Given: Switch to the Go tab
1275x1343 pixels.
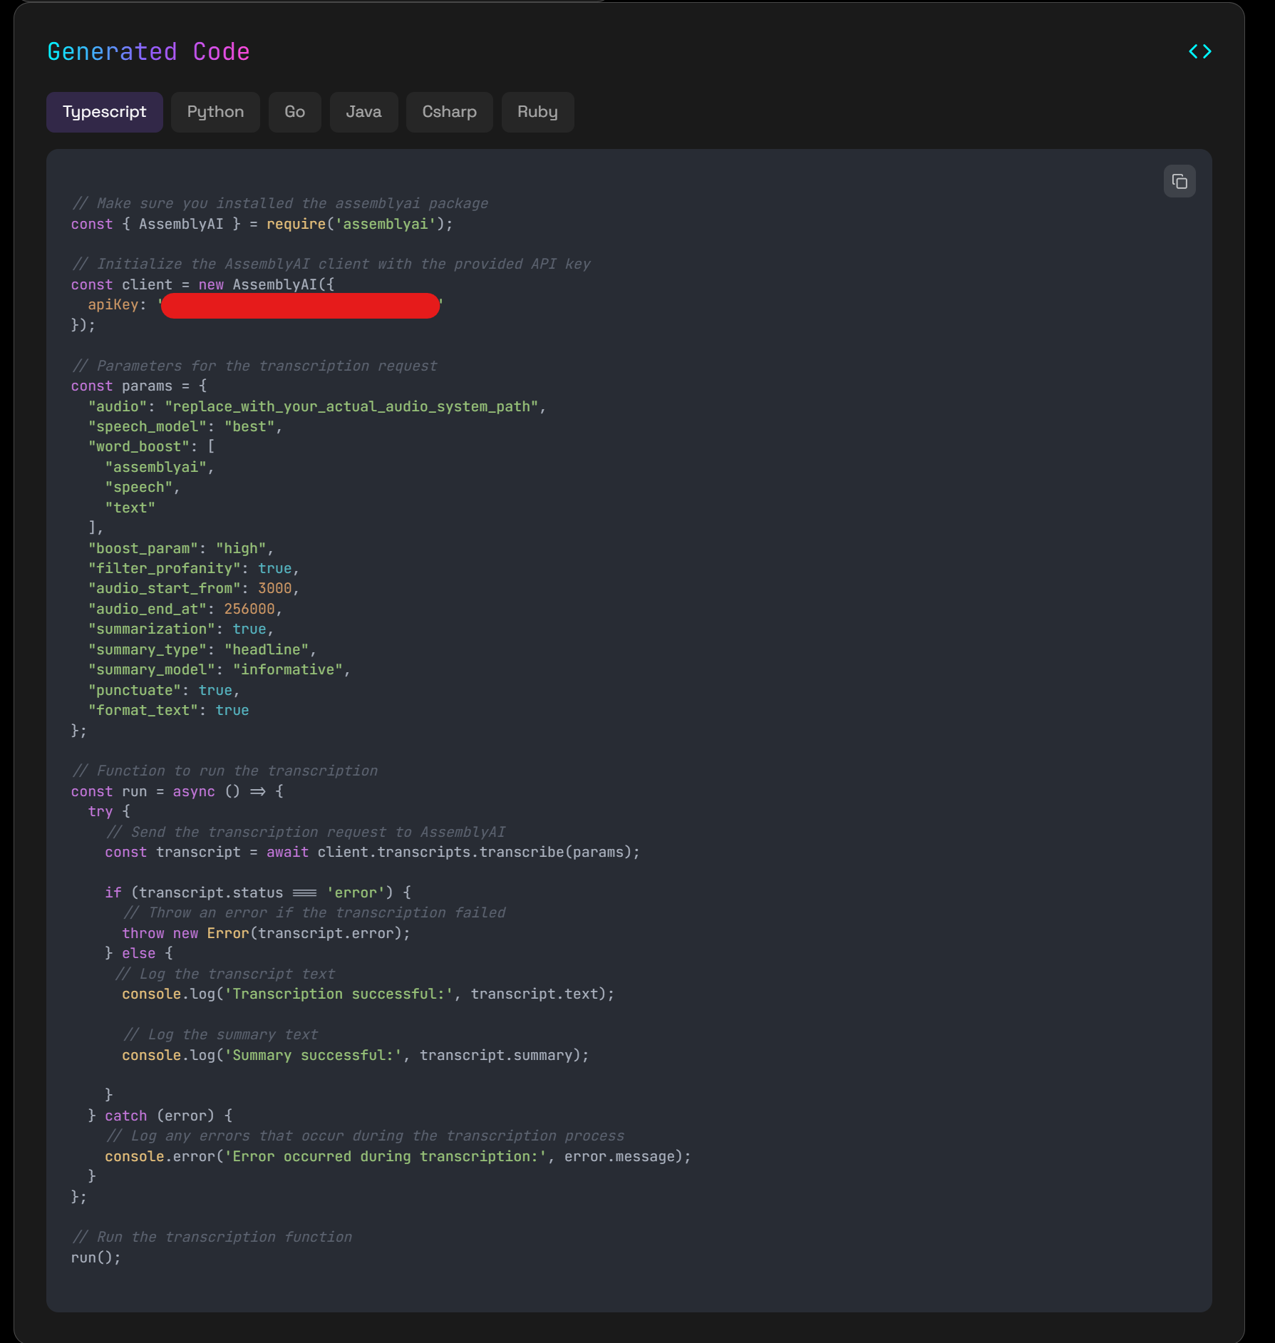Looking at the screenshot, I should tap(294, 112).
